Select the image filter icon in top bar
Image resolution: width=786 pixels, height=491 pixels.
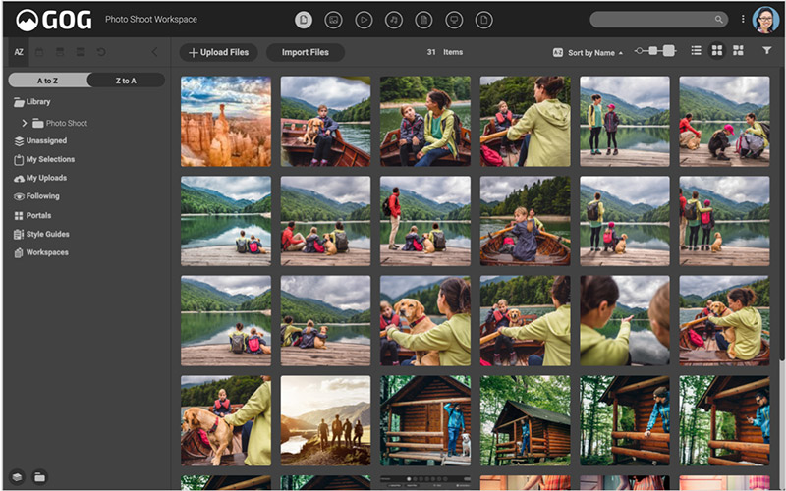[334, 19]
